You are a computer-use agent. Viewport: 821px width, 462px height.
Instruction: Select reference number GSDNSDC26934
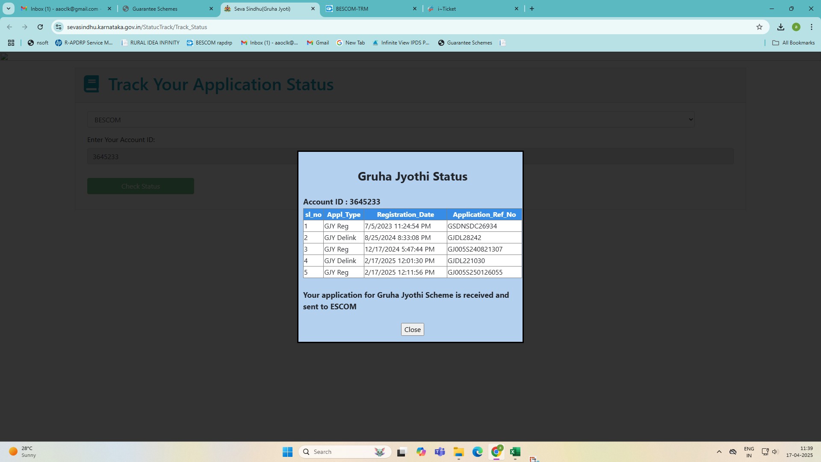(x=472, y=226)
